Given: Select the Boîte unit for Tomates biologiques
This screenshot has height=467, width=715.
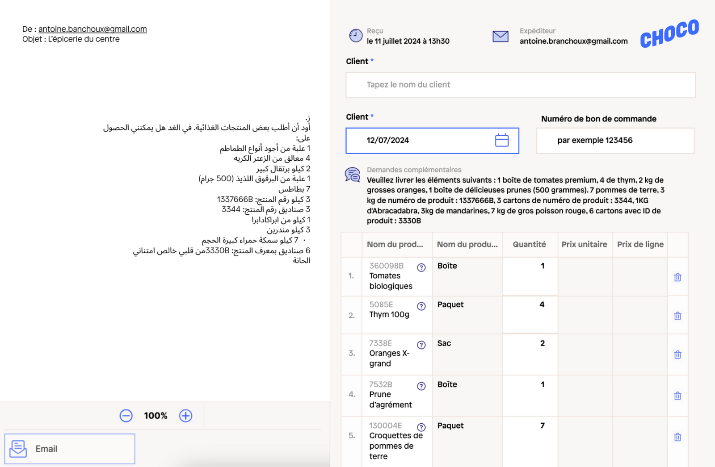Looking at the screenshot, I should click(x=467, y=276).
